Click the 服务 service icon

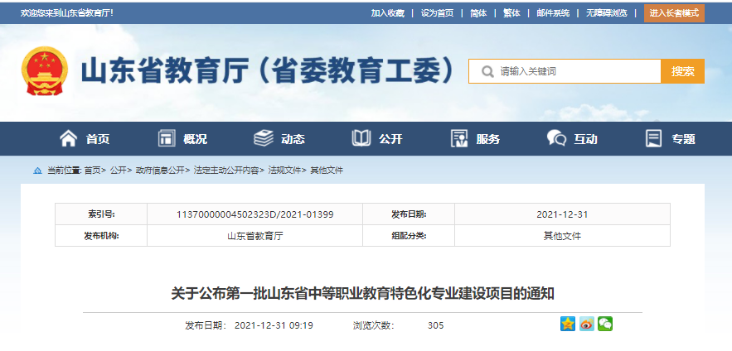coord(459,138)
